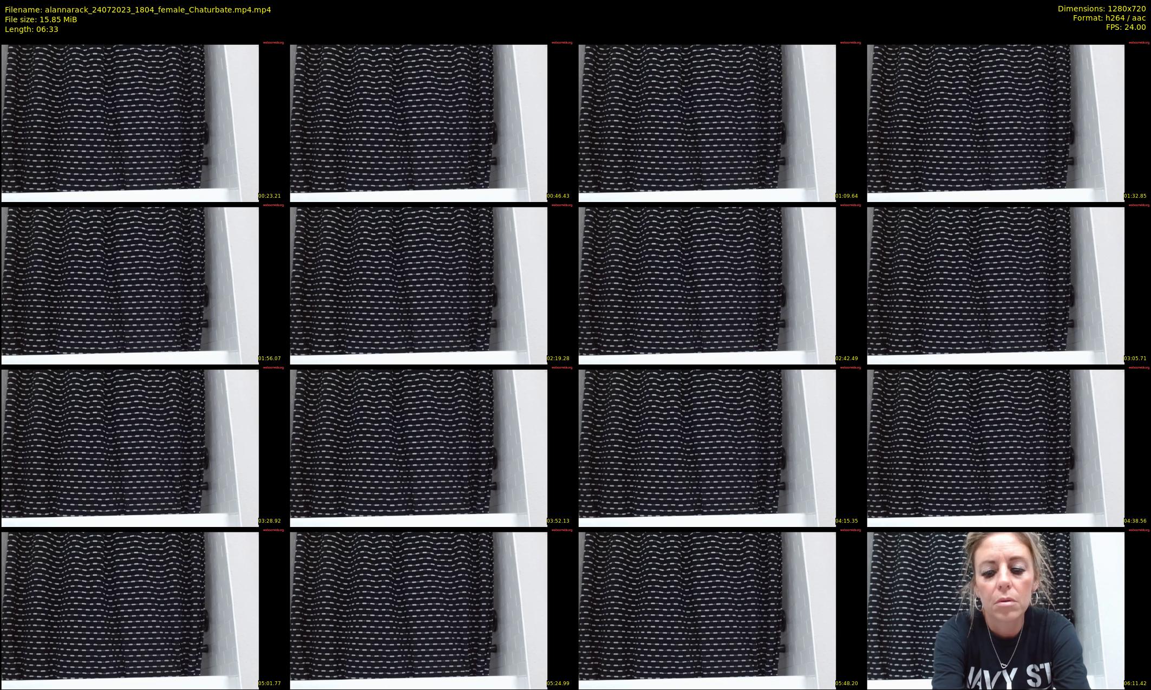
Task: Choose the thumbnail stamped 01:56.07
Action: [x=142, y=285]
